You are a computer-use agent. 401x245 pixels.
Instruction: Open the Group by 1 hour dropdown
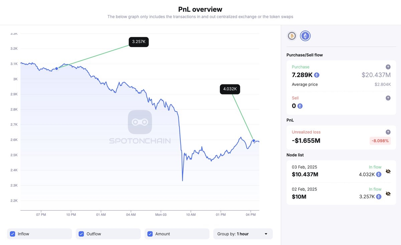click(x=243, y=234)
